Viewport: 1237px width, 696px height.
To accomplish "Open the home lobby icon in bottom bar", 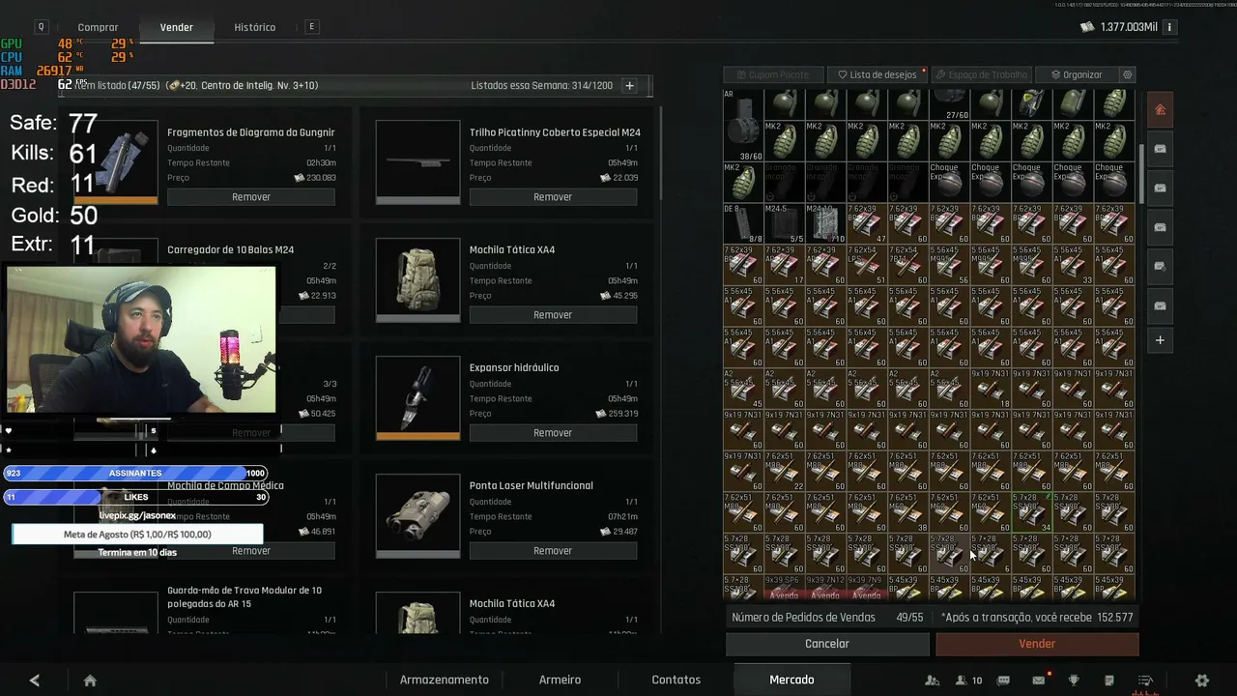I will click(90, 681).
